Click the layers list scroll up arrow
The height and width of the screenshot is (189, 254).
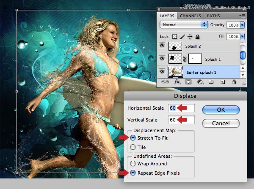click(x=243, y=68)
